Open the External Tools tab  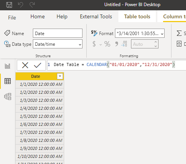(x=96, y=17)
